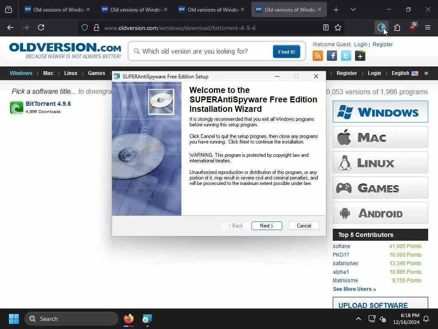Select the Games item in site nav bar
The width and height of the screenshot is (438, 329).
point(96,73)
